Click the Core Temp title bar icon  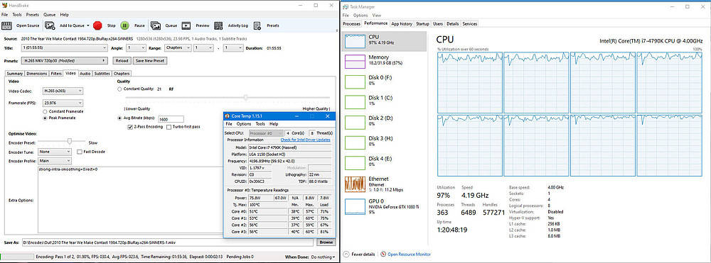click(228, 116)
